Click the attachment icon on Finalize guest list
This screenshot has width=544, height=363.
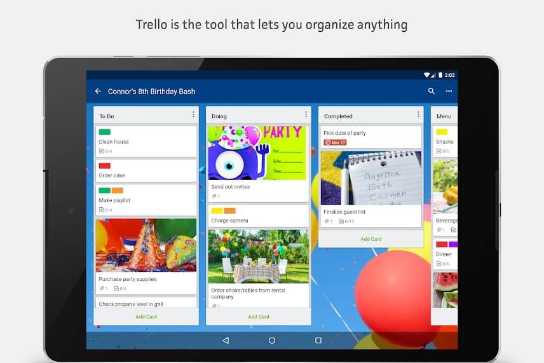327,221
